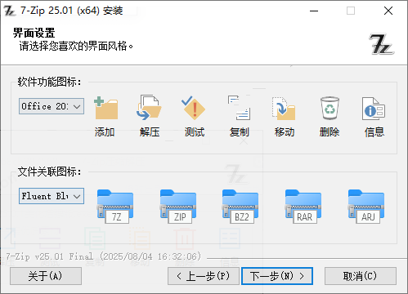Click the 软件功能图标 group label
This screenshot has height=294, width=408.
coord(49,82)
